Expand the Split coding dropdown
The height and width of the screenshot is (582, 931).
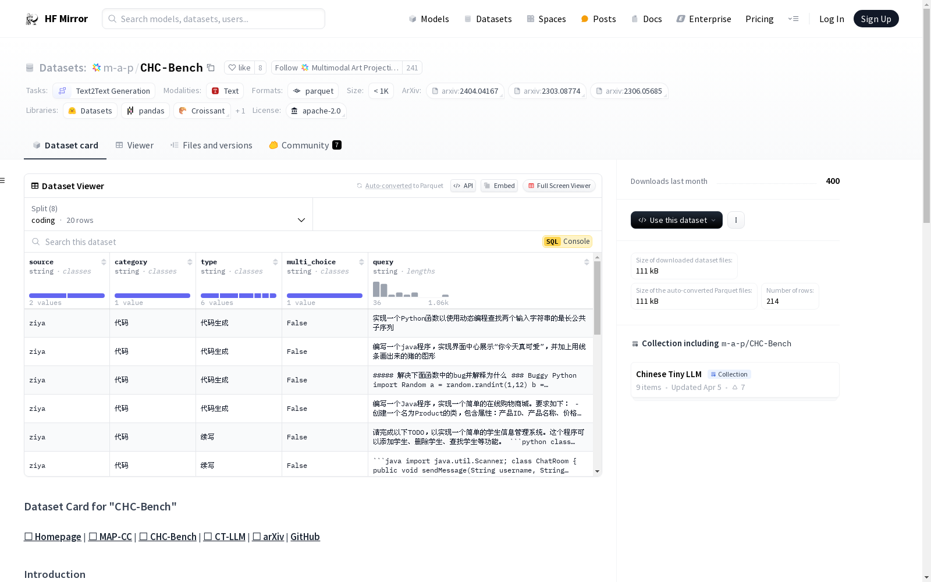[x=168, y=215]
